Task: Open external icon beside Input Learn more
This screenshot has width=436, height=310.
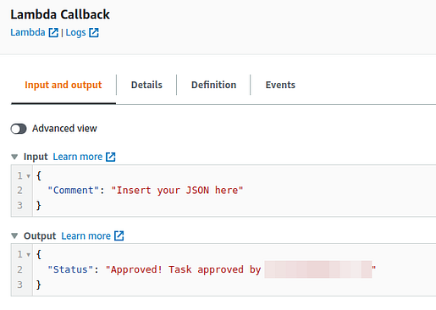Action: pyautogui.click(x=111, y=157)
